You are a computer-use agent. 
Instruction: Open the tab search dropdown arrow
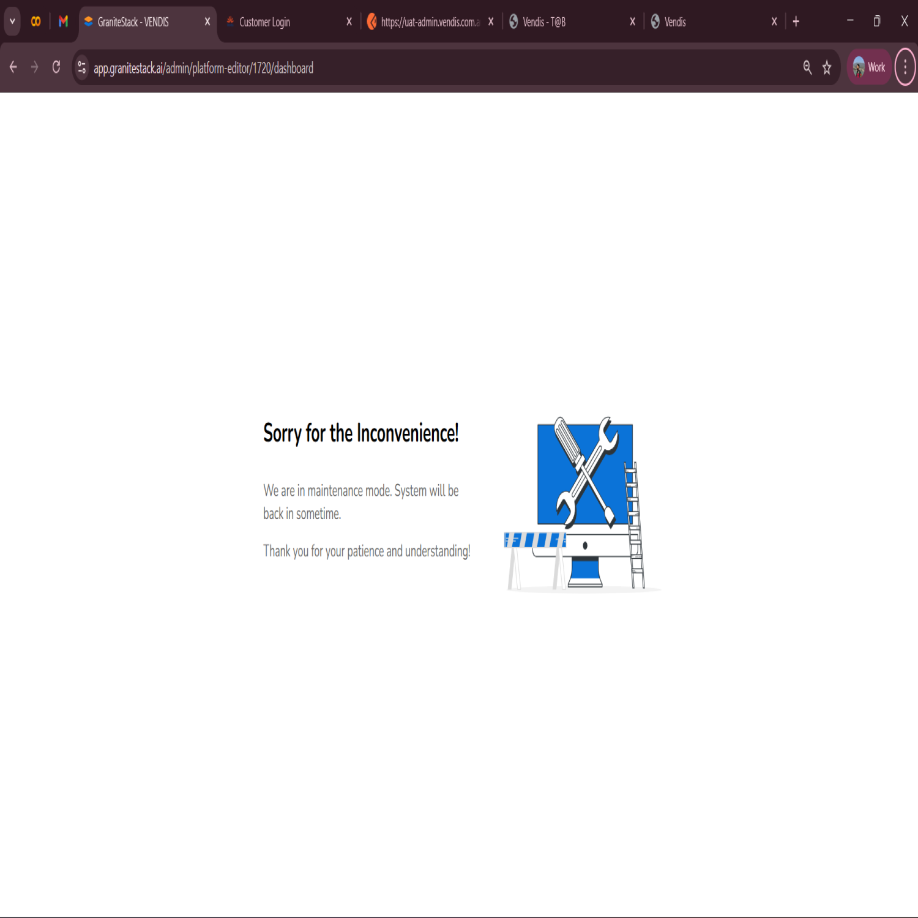(12, 21)
